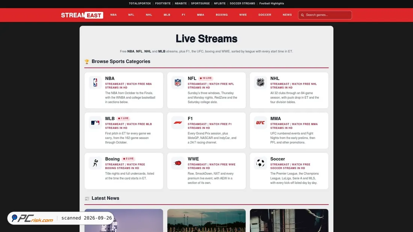Screen dimensions: 413x232
Task: Open the NBA tab in navigation bar
Action: [113, 15]
